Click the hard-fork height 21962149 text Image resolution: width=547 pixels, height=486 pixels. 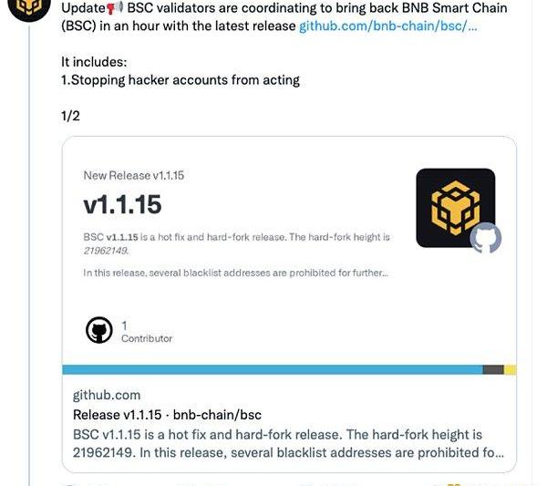[106, 251]
